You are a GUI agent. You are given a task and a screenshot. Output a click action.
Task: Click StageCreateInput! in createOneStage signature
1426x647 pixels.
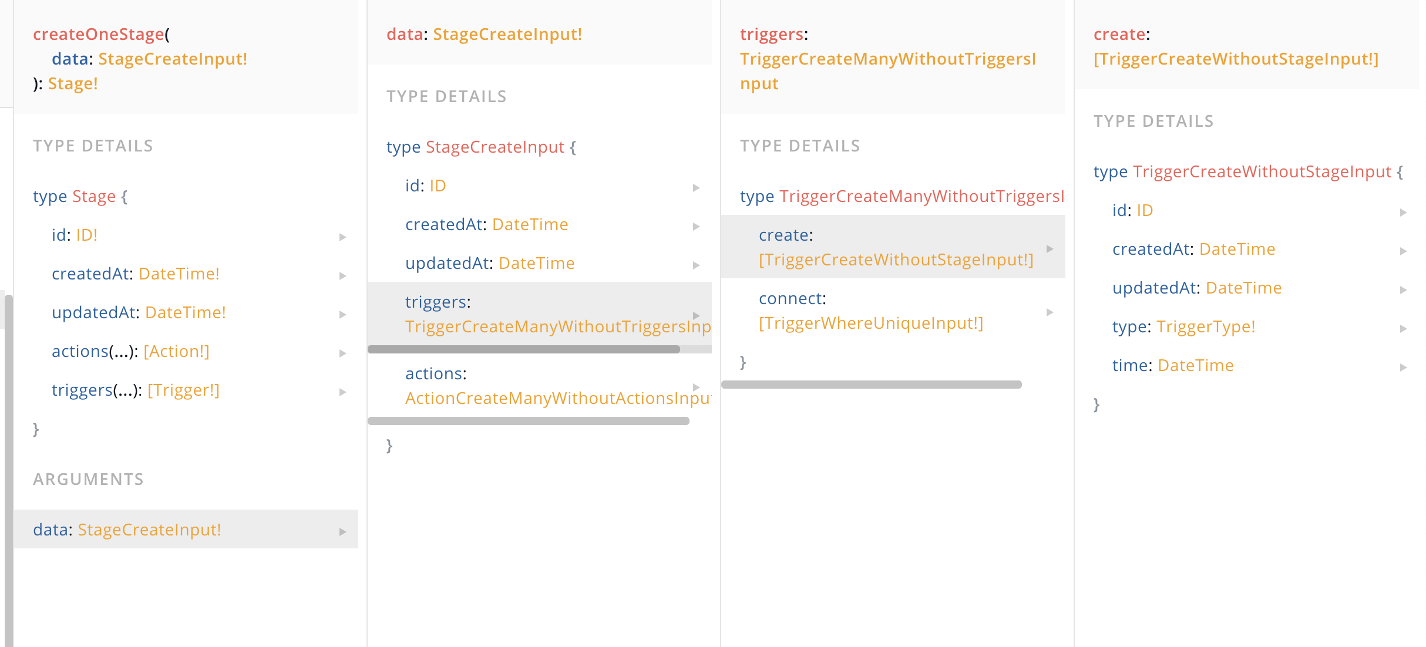173,59
